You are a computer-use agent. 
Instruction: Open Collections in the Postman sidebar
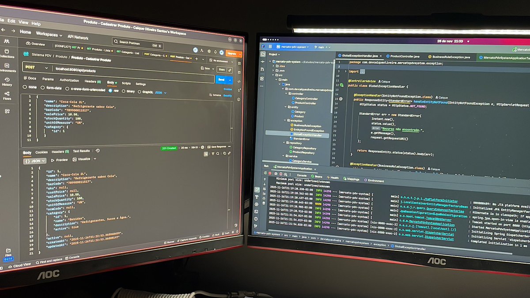click(7, 53)
